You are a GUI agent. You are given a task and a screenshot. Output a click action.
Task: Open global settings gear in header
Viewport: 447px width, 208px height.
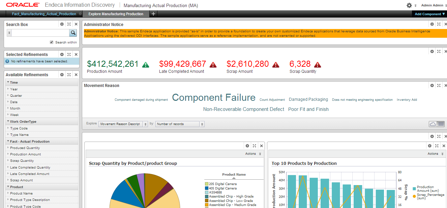[x=409, y=5]
